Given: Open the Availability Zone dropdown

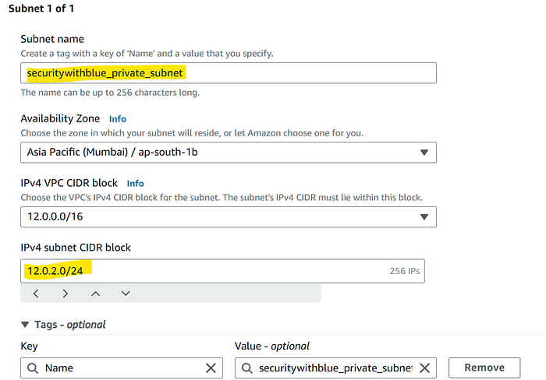Looking at the screenshot, I should coord(229,153).
